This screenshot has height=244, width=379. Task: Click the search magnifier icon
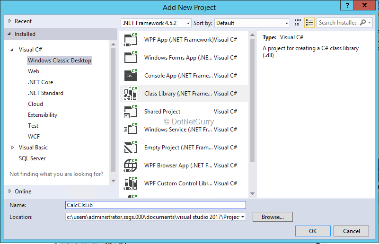pos(362,23)
